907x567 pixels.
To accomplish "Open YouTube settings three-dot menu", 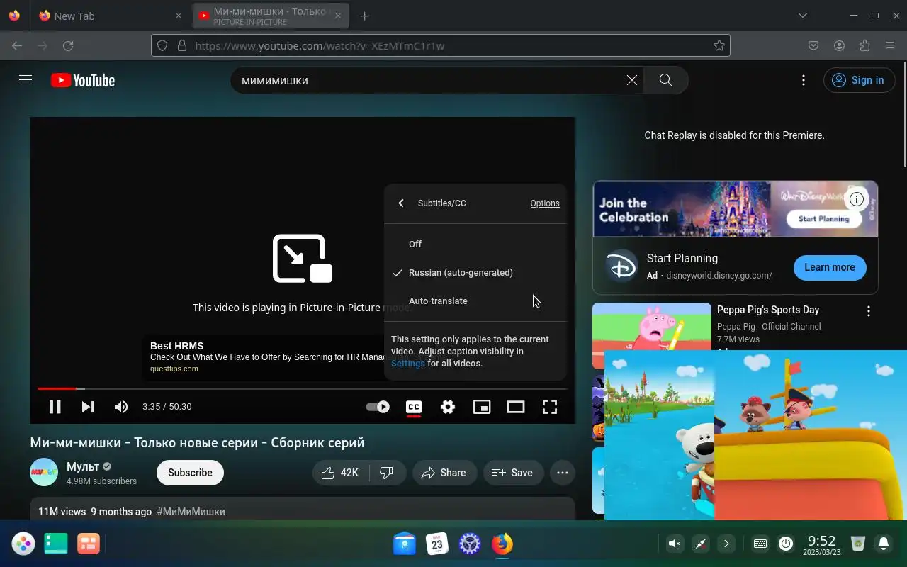I will click(x=803, y=80).
